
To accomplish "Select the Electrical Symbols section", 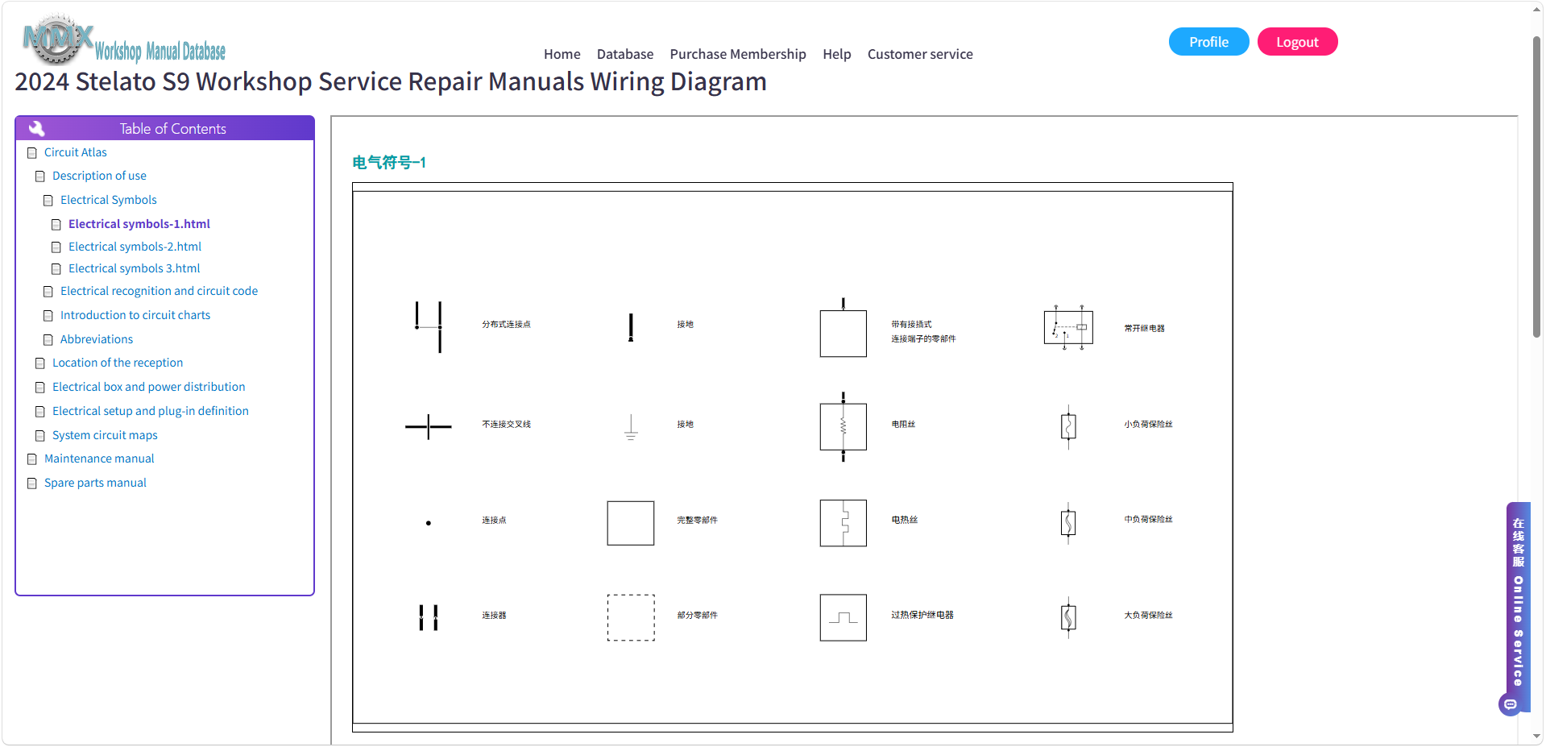I will 109,200.
